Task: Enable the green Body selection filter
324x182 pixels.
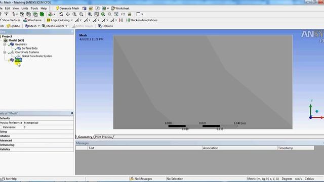Action: (42, 14)
